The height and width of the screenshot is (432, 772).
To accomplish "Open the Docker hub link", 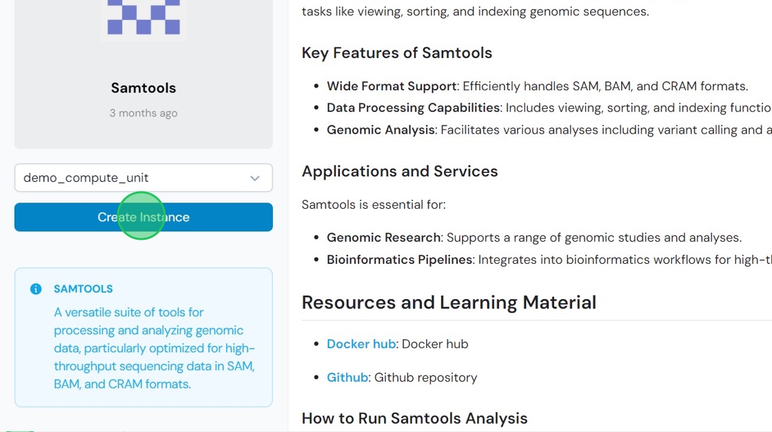I will (x=361, y=344).
